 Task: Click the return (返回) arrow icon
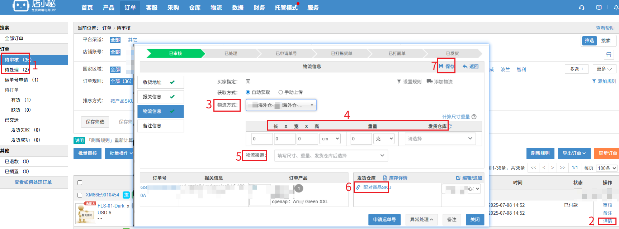point(465,66)
